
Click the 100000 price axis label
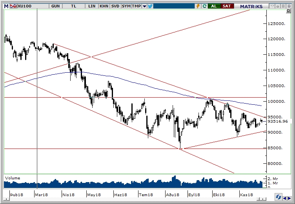(x=277, y=102)
